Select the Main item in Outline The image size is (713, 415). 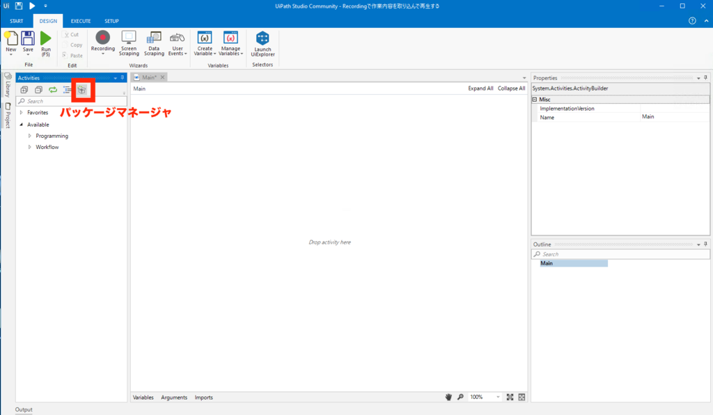pos(574,263)
